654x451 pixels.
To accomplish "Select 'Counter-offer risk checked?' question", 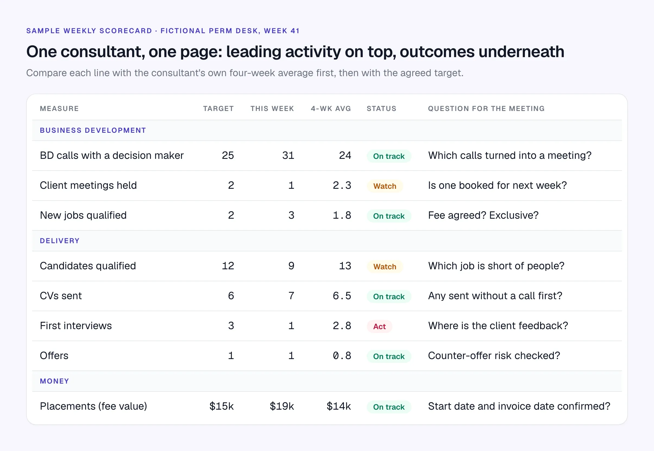I will tap(494, 356).
